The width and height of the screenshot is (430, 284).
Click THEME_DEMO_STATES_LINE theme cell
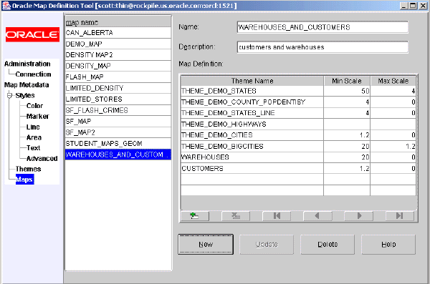point(252,113)
